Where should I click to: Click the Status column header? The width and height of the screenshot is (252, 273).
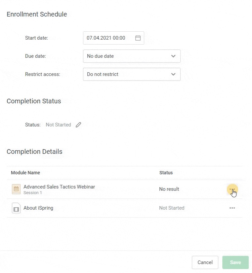pyautogui.click(x=166, y=173)
